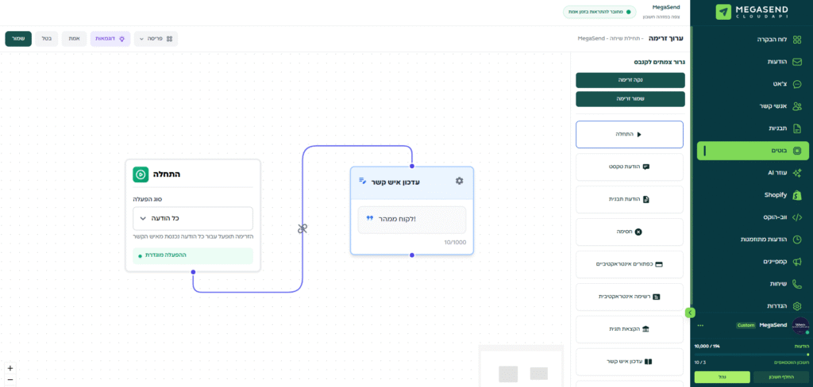Toggle the real-time notifications status badge
This screenshot has width=813, height=387.
(599, 12)
